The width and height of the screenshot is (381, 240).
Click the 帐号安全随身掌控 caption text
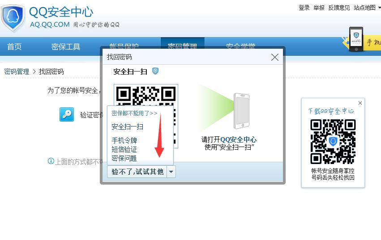tap(333, 171)
